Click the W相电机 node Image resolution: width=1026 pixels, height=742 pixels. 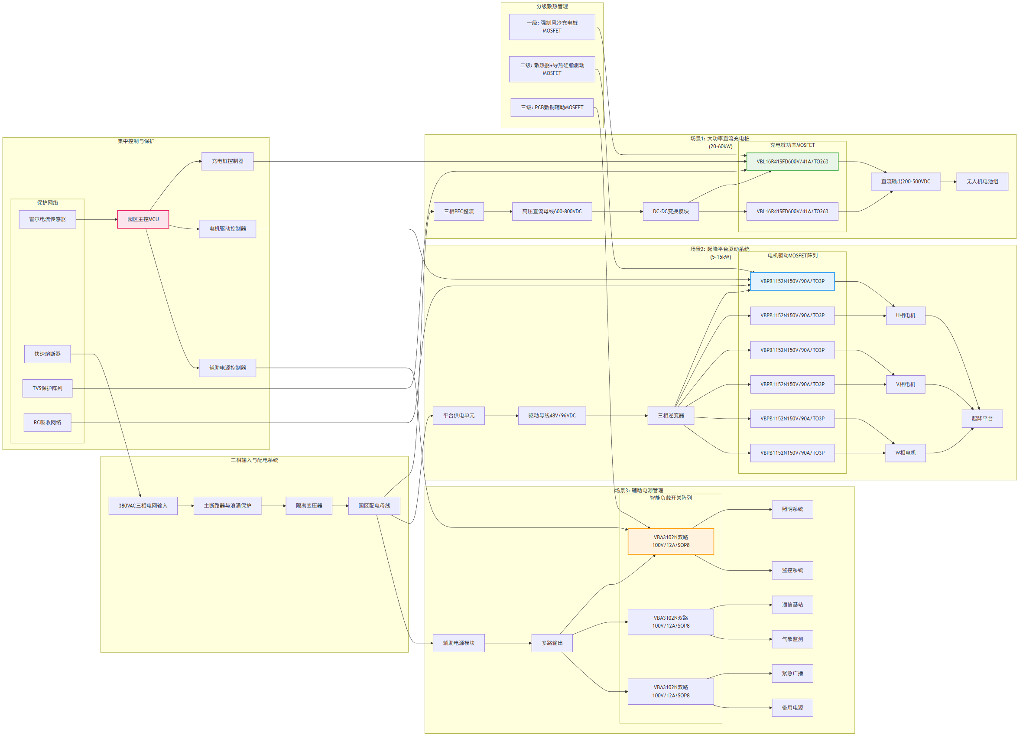coord(906,453)
